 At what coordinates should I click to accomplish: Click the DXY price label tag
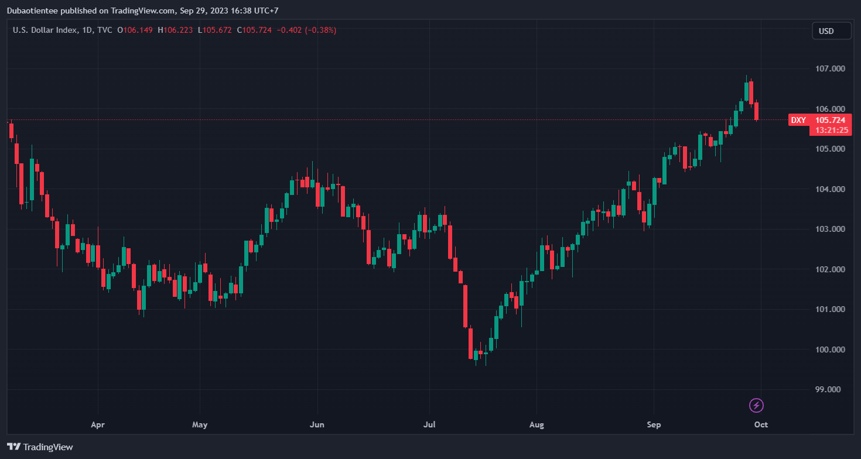pyautogui.click(x=798, y=120)
